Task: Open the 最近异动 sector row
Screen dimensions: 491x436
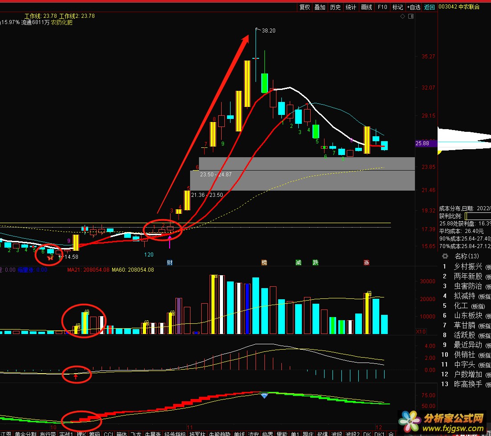Action: [466, 345]
